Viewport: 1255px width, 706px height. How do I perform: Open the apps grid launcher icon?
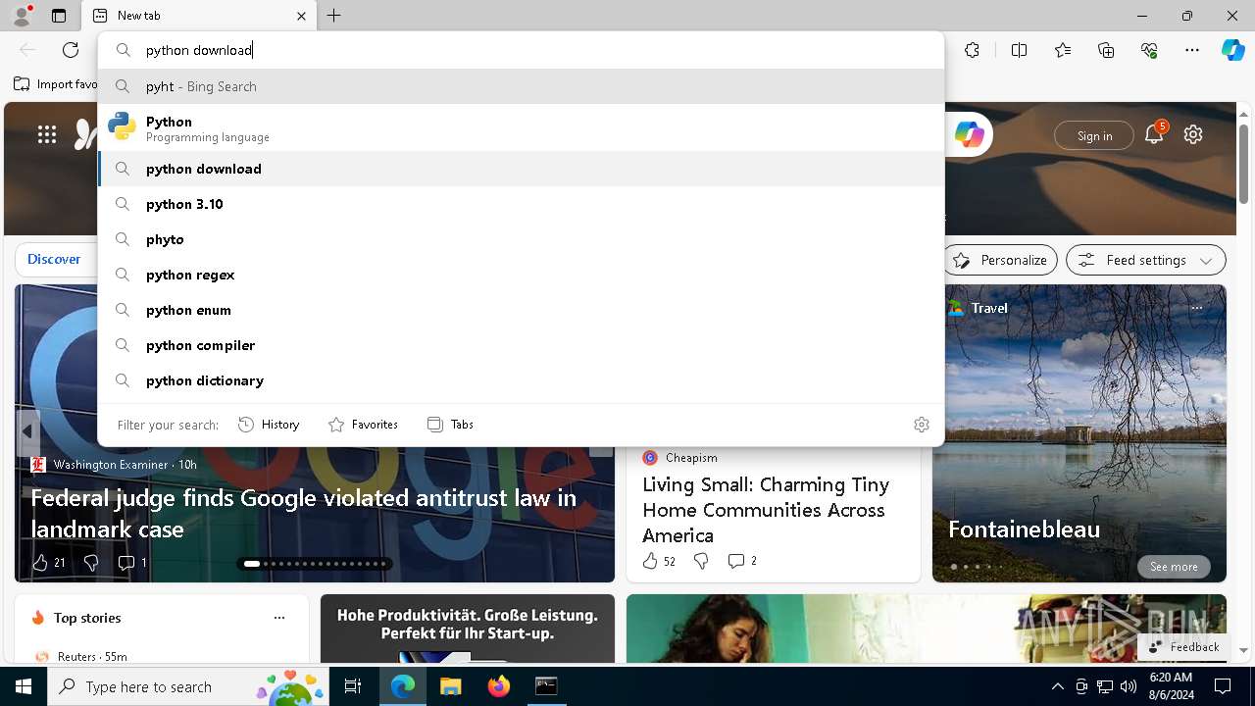pyautogui.click(x=47, y=135)
